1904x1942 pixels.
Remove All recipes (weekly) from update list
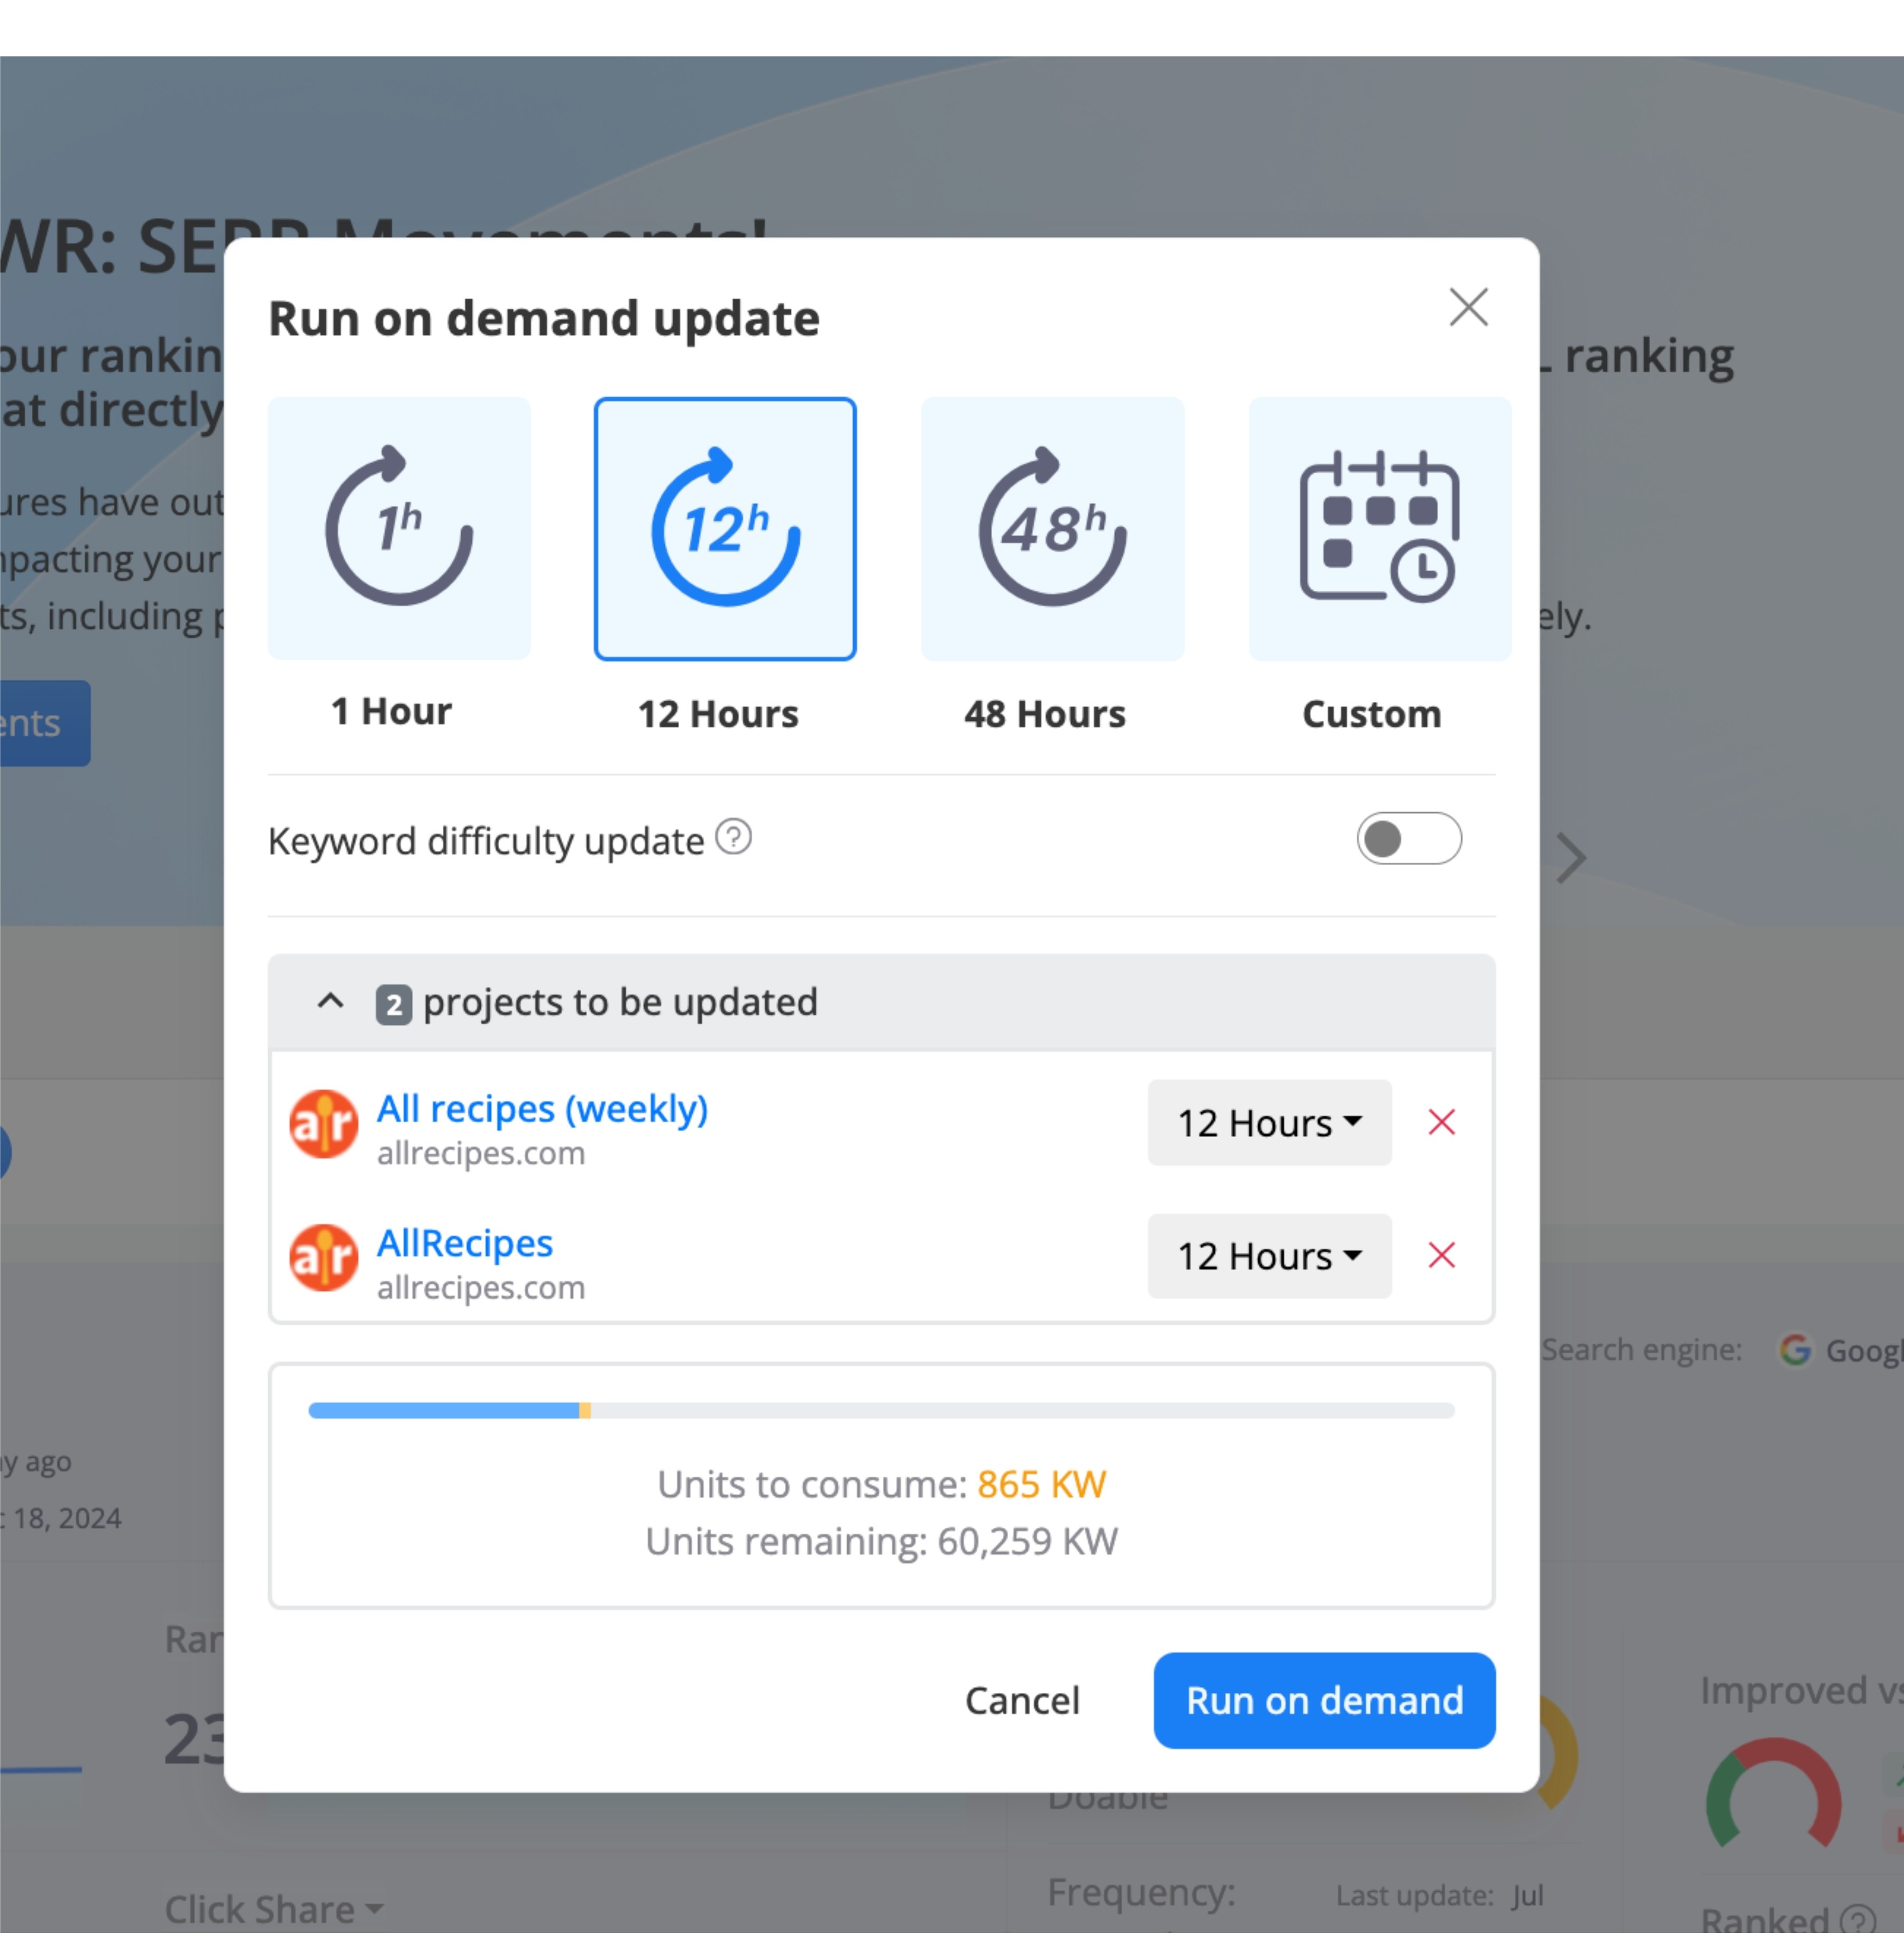coord(1441,1122)
